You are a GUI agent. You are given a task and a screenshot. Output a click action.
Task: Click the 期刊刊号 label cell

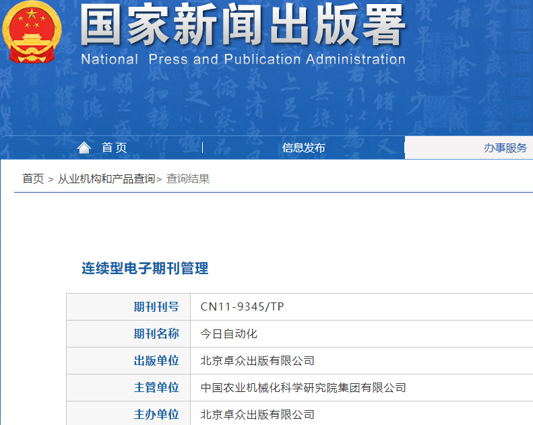[129, 306]
